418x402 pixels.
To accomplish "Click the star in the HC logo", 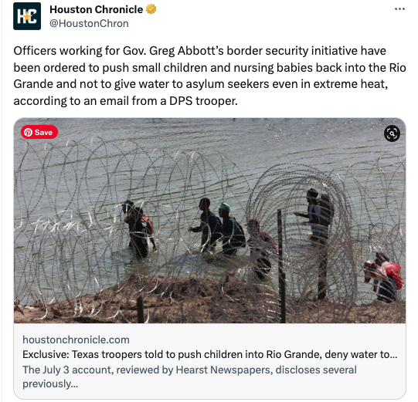I will coord(27,17).
